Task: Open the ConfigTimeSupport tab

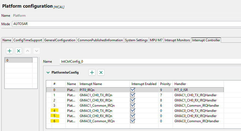Action: [28, 40]
